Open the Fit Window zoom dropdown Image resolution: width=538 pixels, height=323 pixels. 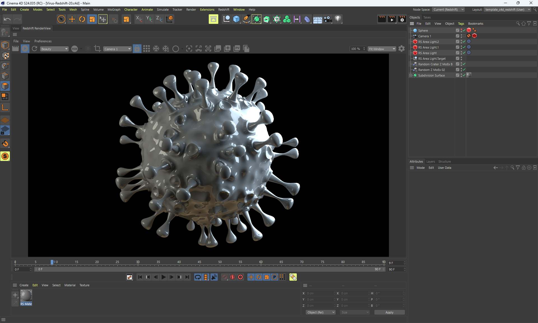pos(382,49)
